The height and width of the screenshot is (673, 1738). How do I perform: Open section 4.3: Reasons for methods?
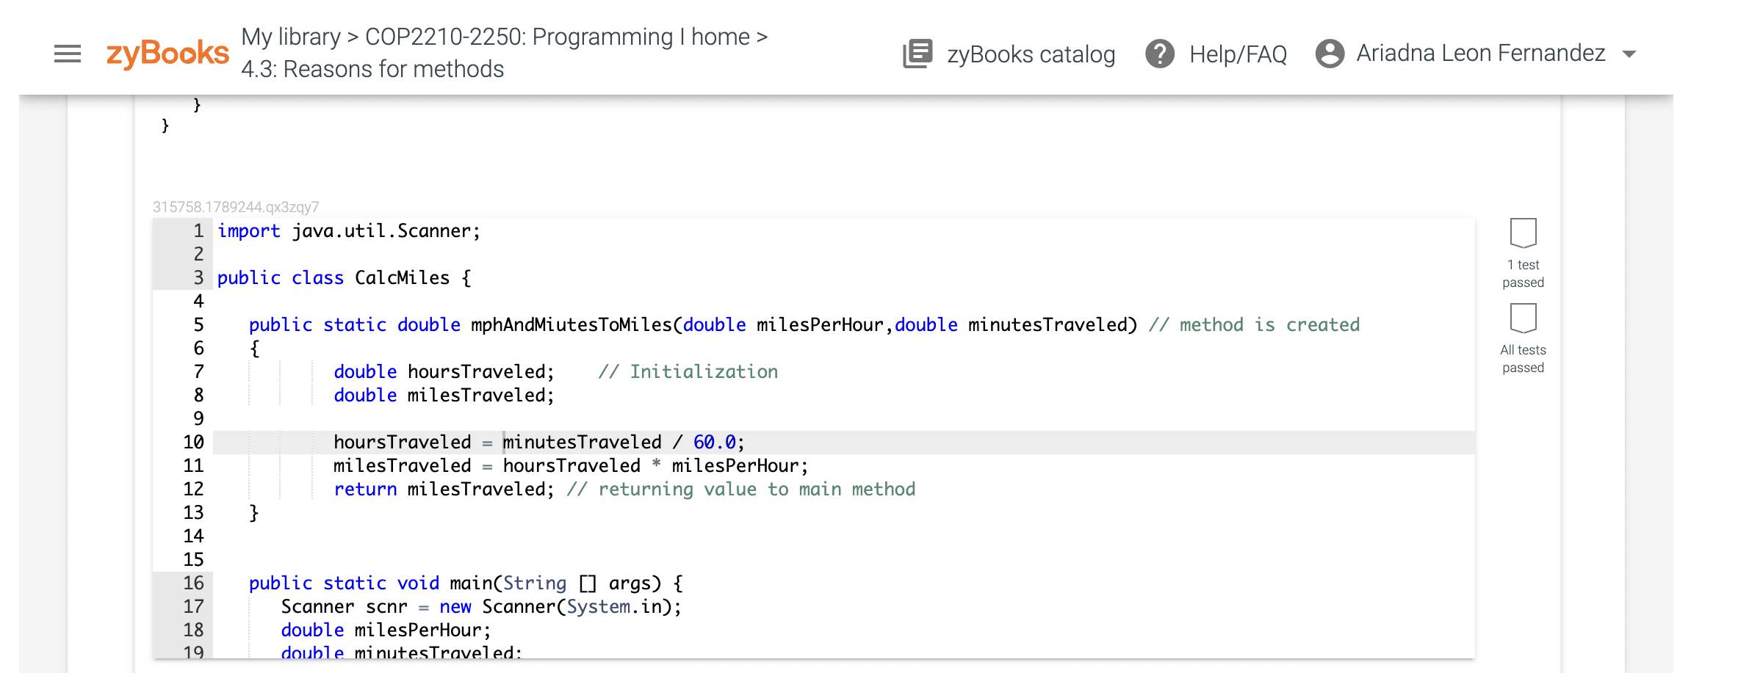point(372,68)
